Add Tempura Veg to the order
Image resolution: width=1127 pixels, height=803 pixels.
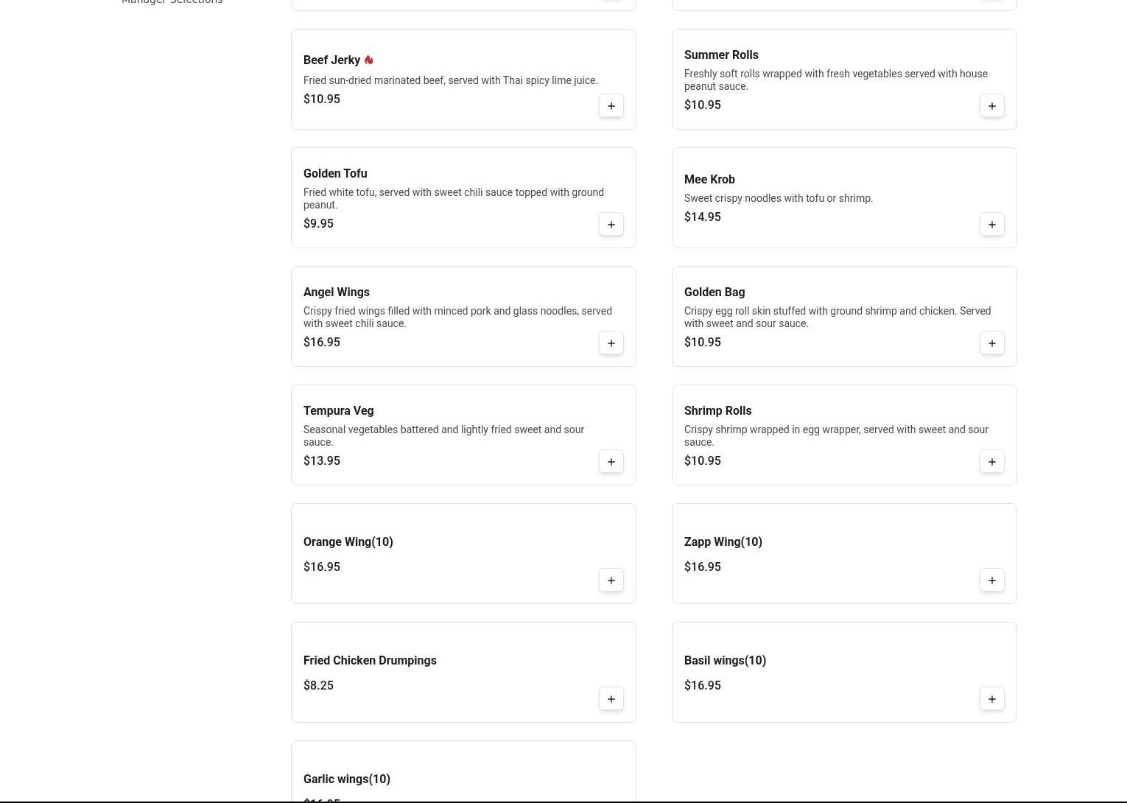(x=611, y=462)
